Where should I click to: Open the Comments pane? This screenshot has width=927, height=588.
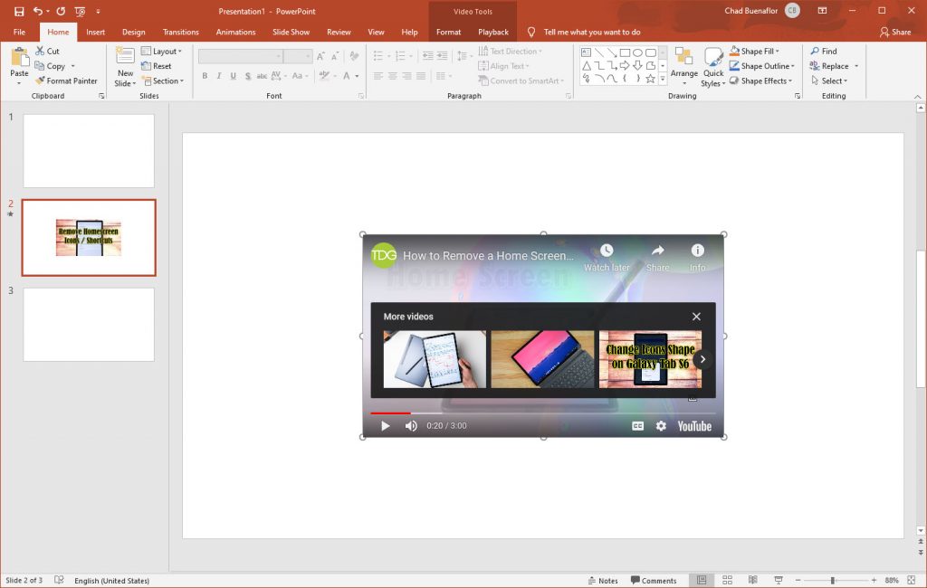[654, 581]
